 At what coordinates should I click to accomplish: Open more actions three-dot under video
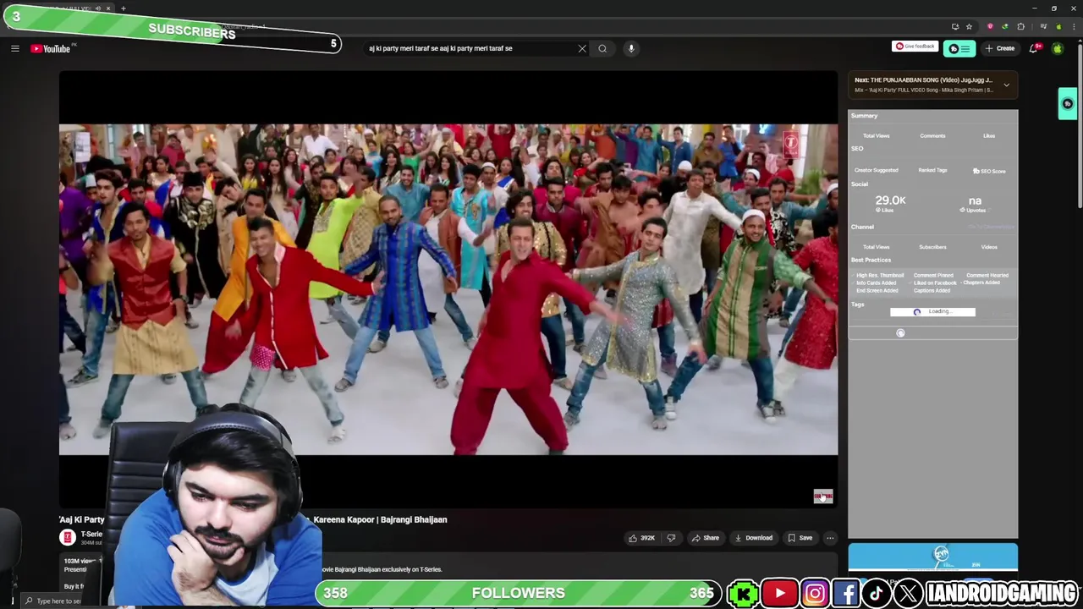(x=830, y=538)
